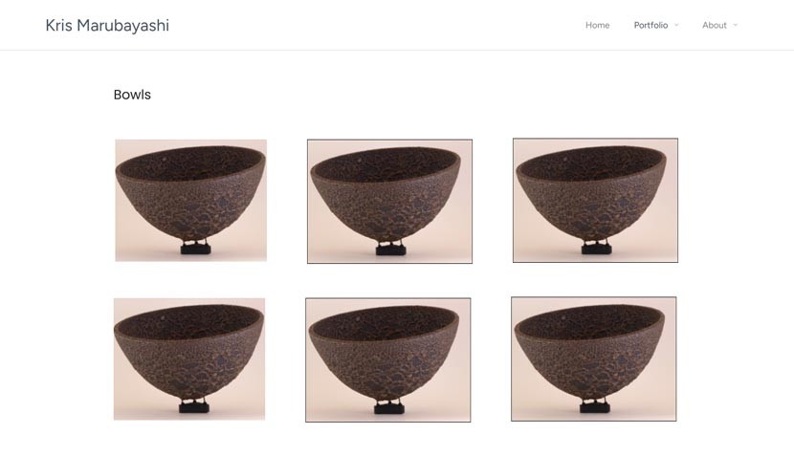Open the bottom-right bordered bowl thumbnail
794x456 pixels.
(593, 358)
